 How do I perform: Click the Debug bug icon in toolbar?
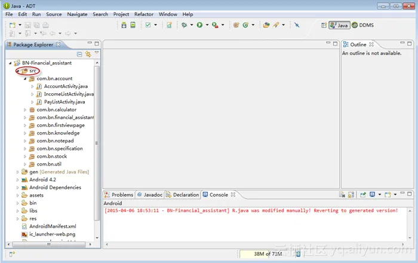[x=185, y=25]
